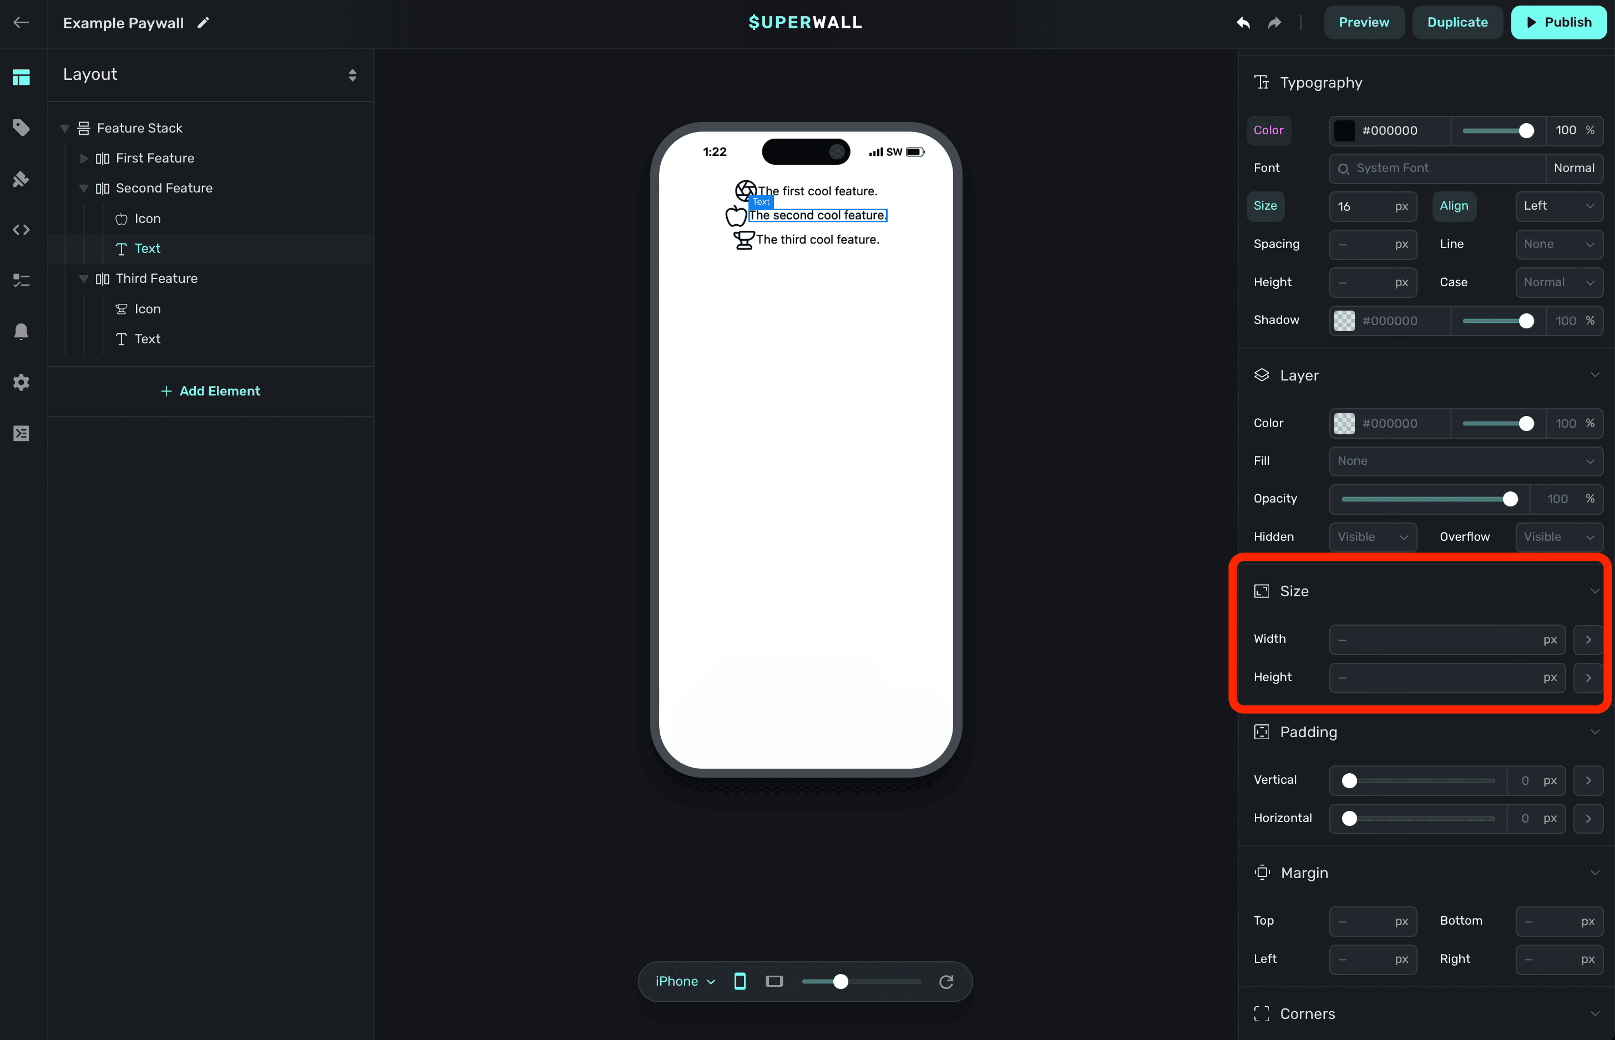1615x1040 pixels.
Task: Select the Second Feature Icon layer
Action: 147,219
